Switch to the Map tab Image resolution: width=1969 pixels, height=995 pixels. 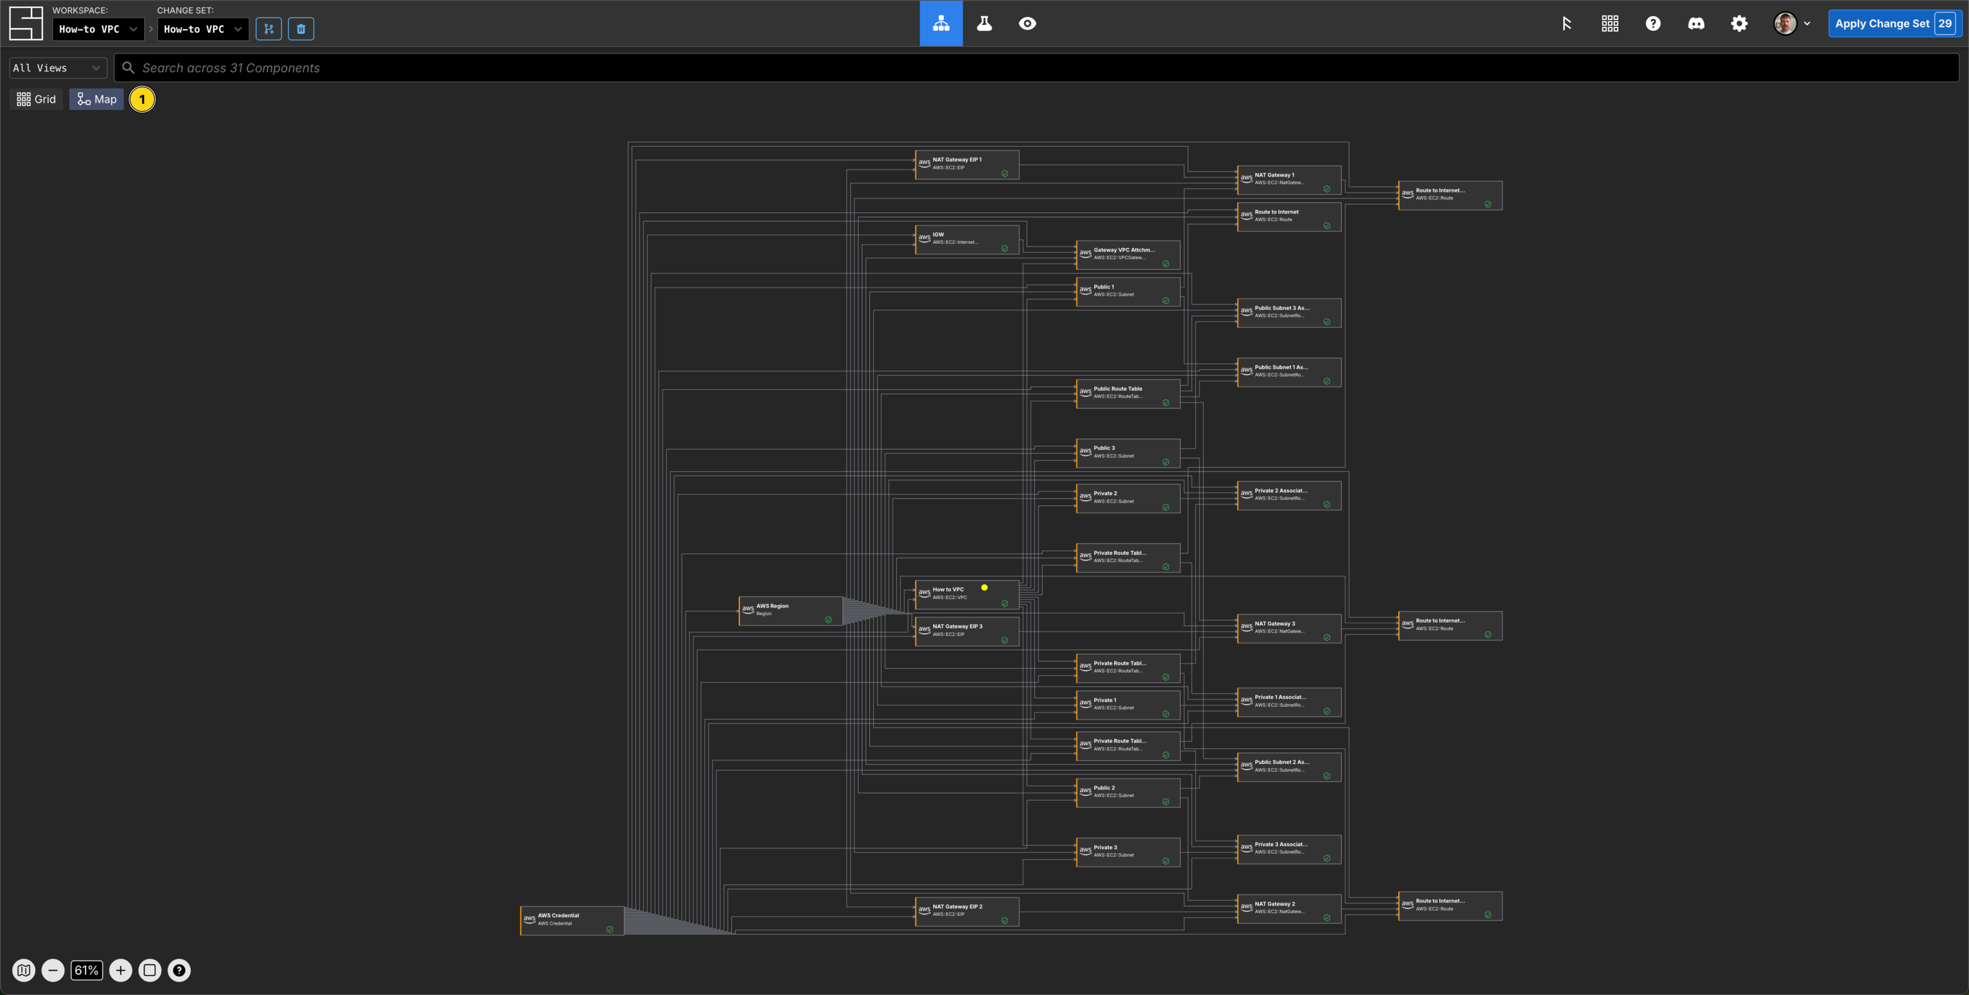97,99
